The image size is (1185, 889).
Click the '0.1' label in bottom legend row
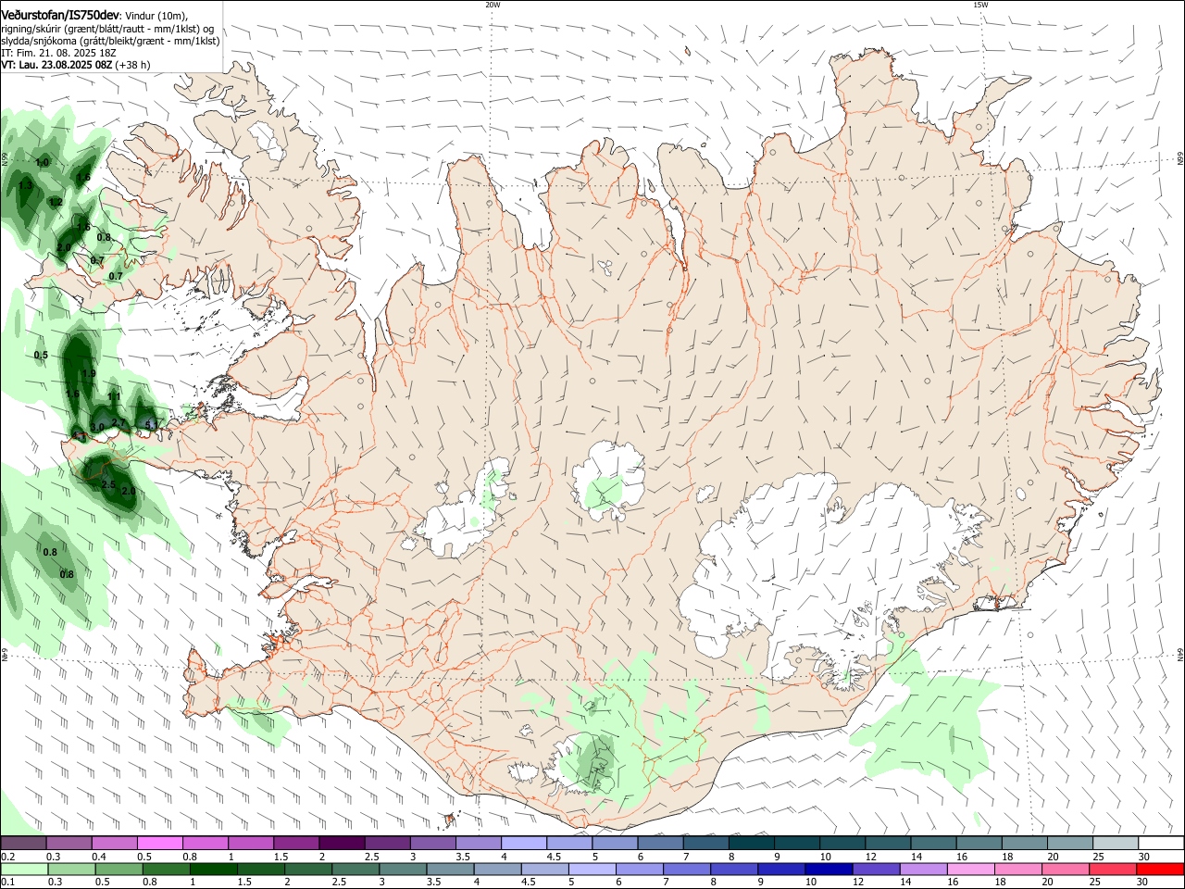8,882
